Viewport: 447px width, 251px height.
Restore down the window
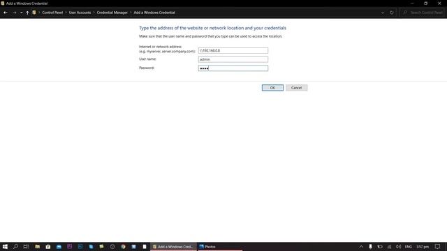(x=425, y=3)
